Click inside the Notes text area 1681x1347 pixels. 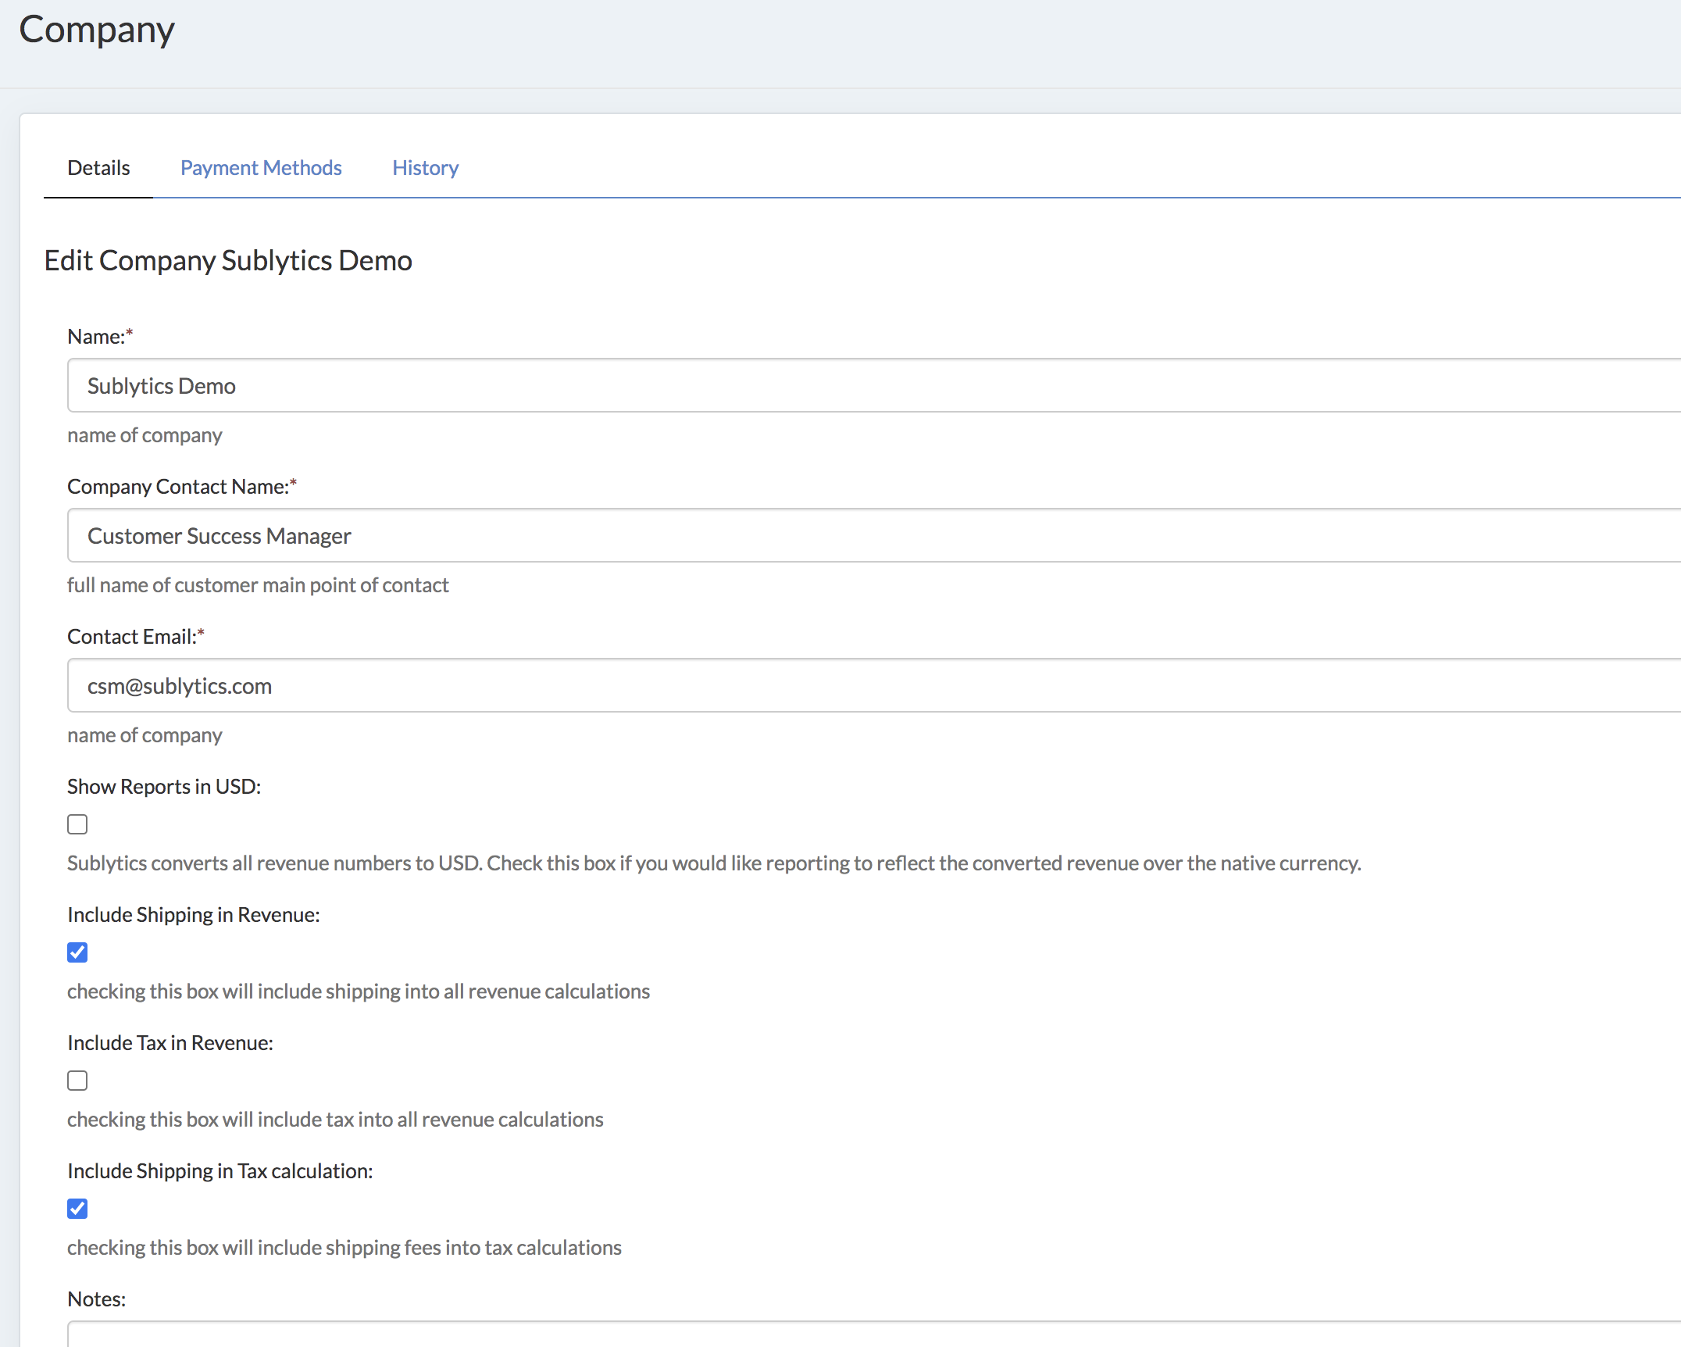tap(859, 1334)
